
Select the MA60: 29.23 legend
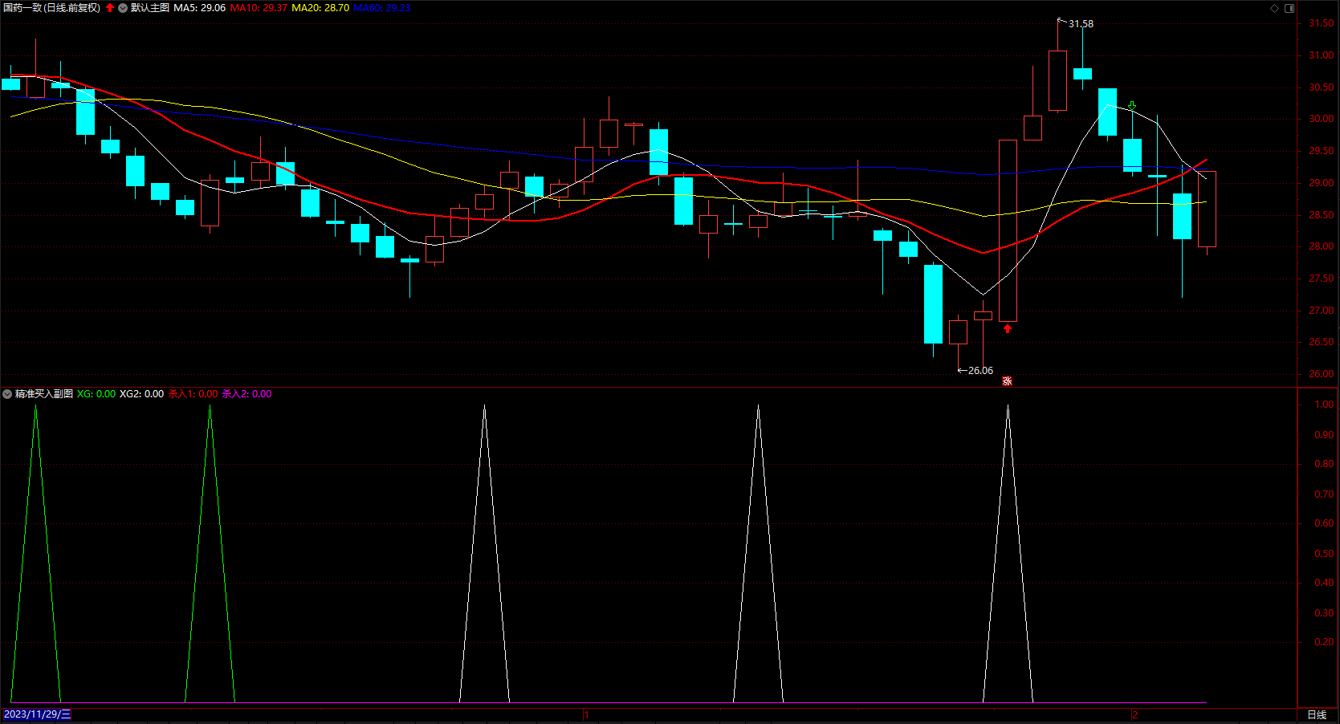[382, 8]
